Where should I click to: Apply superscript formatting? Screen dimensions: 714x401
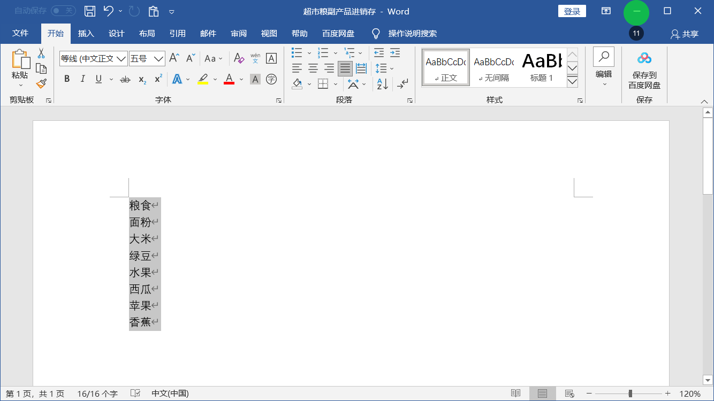tap(158, 79)
